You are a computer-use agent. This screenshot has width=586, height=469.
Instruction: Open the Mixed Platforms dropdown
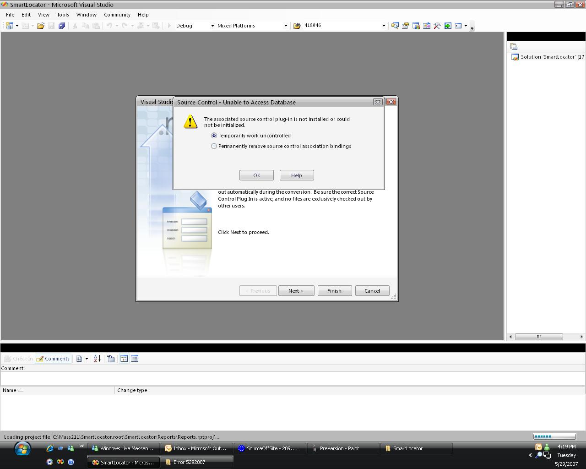click(286, 26)
